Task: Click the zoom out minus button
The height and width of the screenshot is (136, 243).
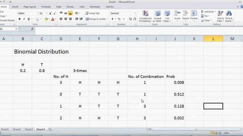Action: pos(232,133)
